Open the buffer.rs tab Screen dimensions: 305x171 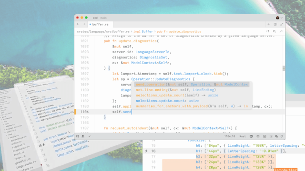[100, 24]
